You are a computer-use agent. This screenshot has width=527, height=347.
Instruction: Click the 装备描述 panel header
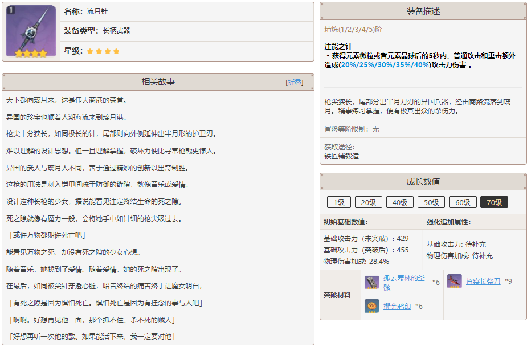(x=423, y=11)
